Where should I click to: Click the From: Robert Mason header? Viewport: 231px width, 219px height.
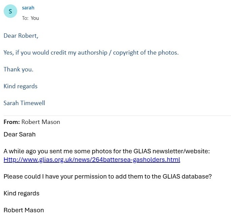32,122
